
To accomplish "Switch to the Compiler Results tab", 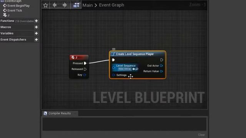I will pyautogui.click(x=60, y=113).
